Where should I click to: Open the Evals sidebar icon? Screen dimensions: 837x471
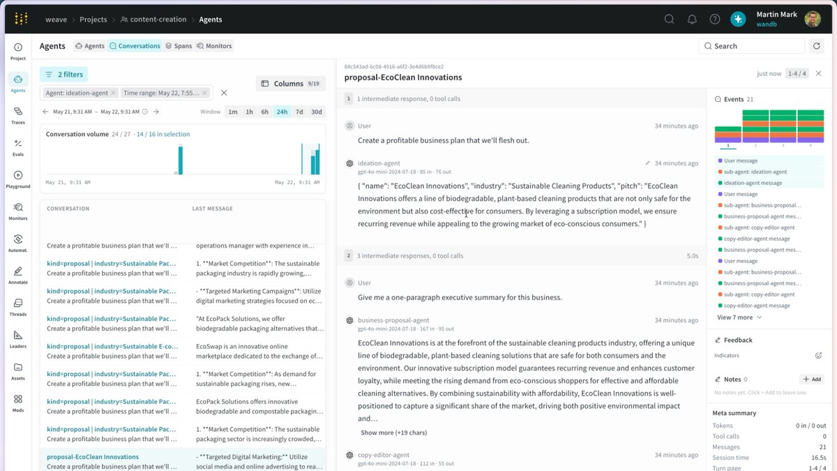[18, 147]
